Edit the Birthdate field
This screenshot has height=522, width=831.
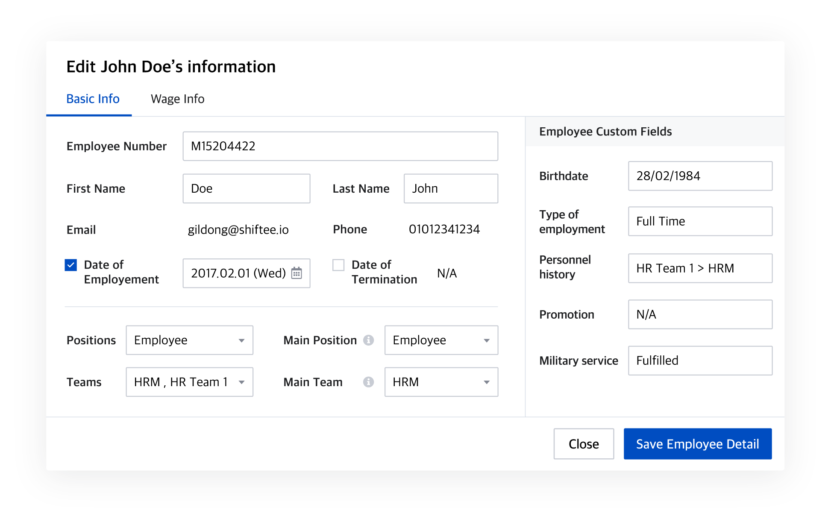coord(700,176)
